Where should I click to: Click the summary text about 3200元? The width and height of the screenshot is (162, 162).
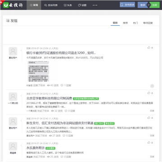click(65, 58)
